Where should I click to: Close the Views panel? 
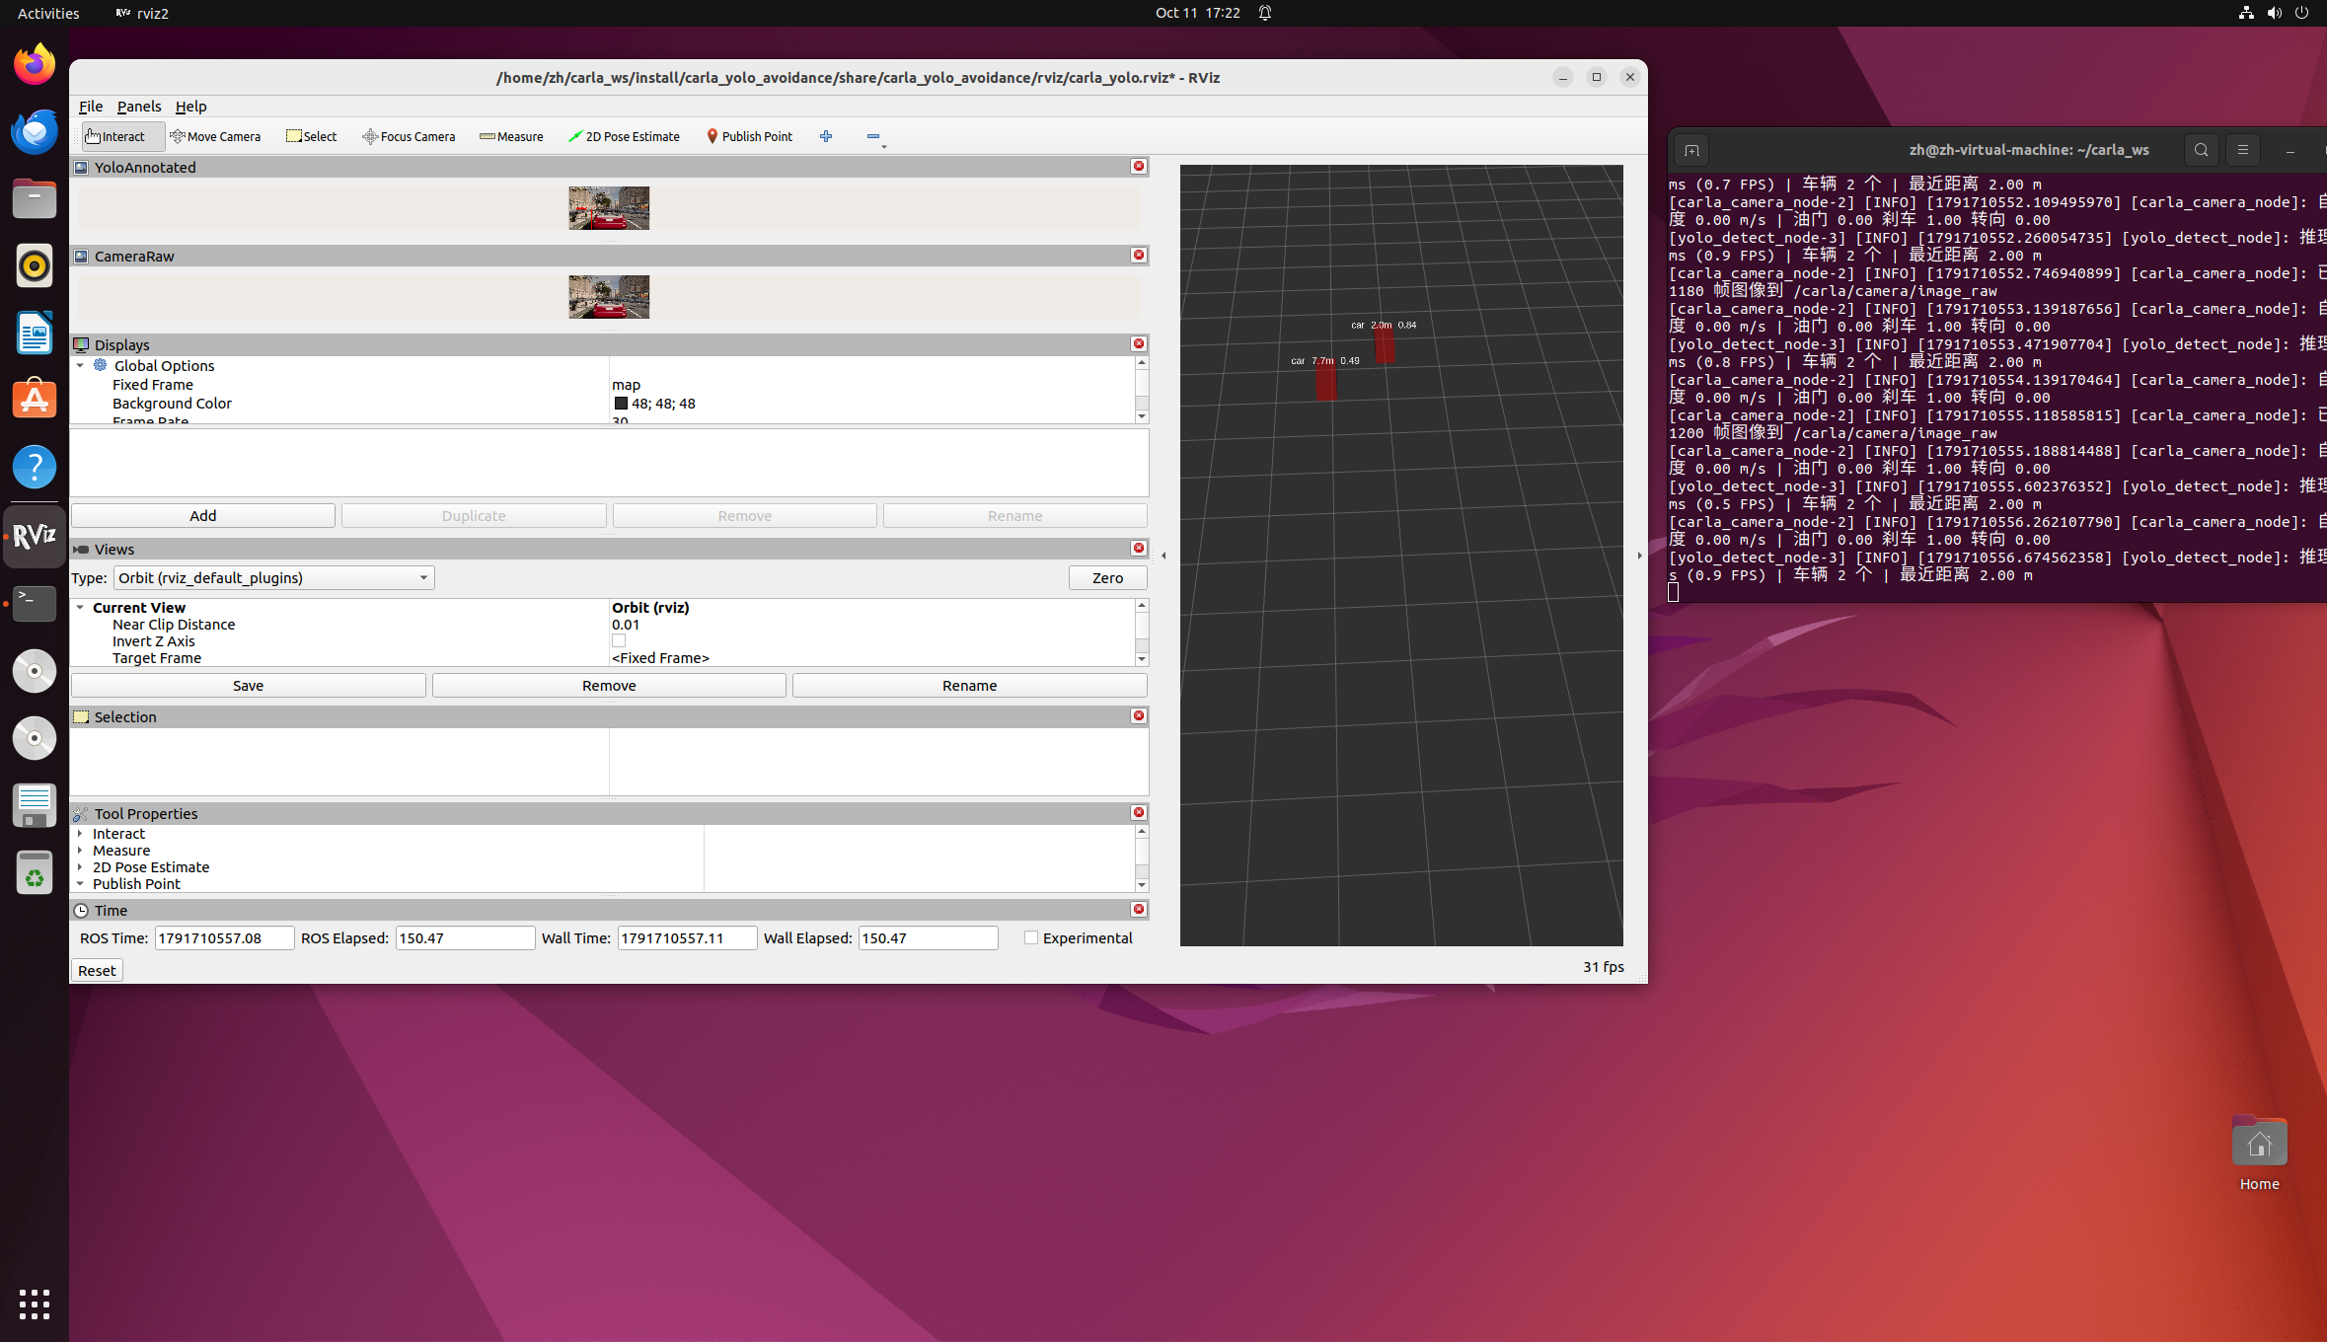click(1139, 548)
